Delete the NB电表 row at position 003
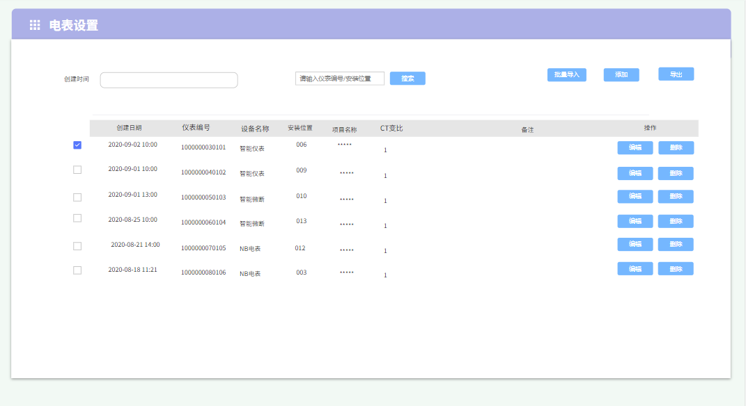The width and height of the screenshot is (746, 406). click(676, 269)
